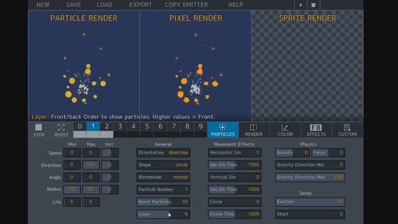This screenshot has height=224, width=398.
Task: Click the play icon in top bar
Action: (x=301, y=5)
